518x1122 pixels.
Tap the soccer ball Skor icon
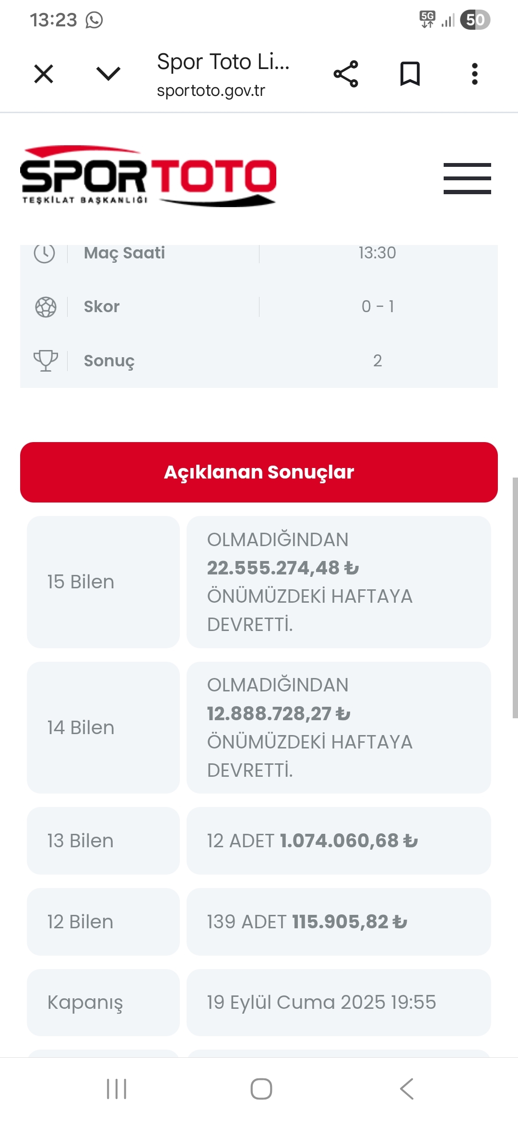point(46,307)
